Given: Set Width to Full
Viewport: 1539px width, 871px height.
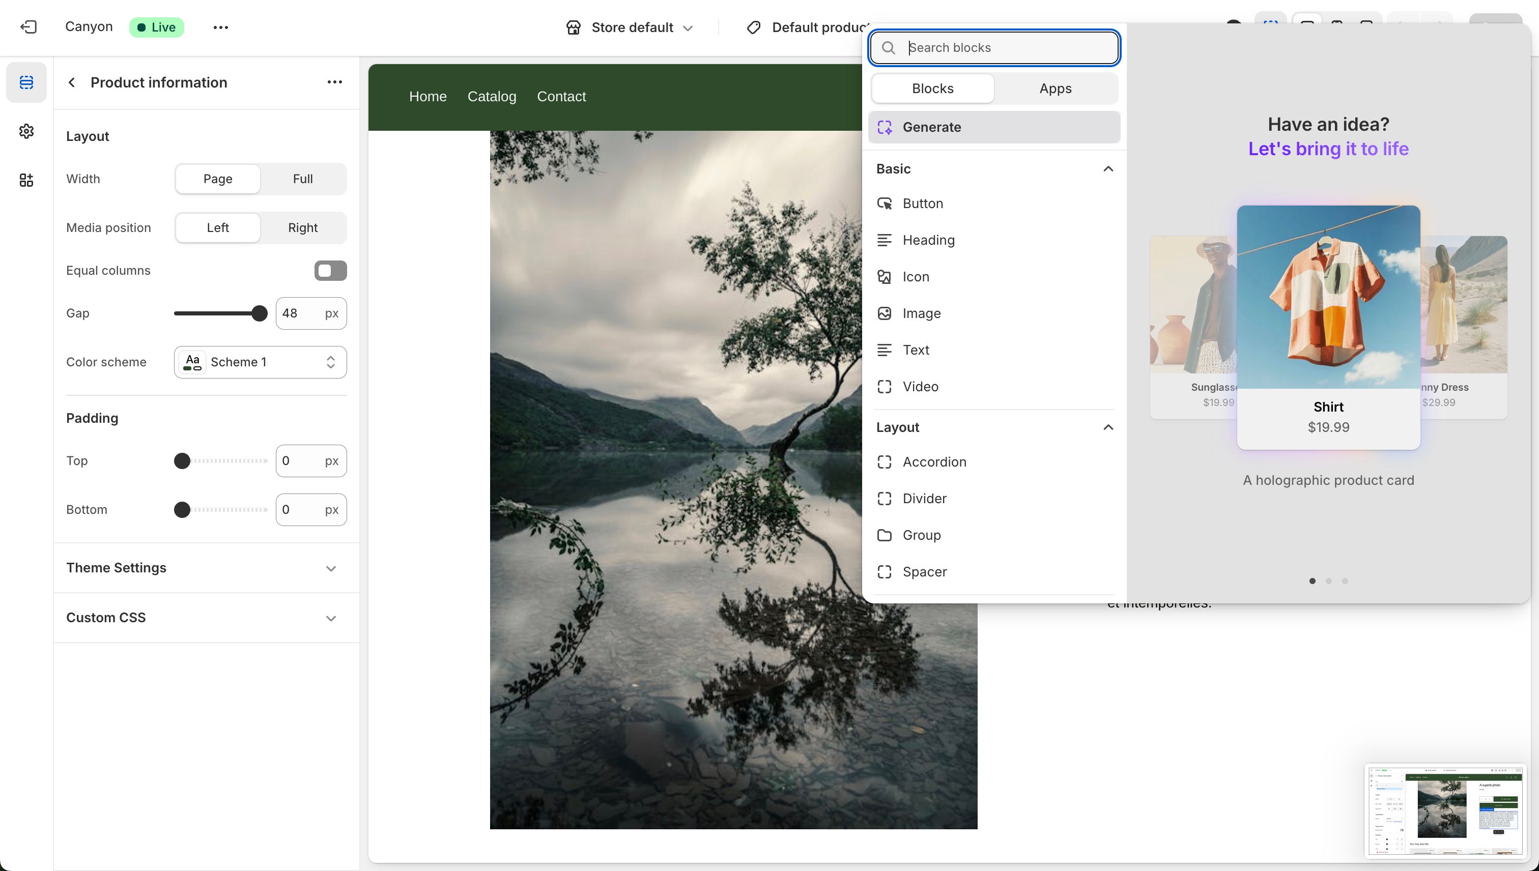Looking at the screenshot, I should click(303, 179).
